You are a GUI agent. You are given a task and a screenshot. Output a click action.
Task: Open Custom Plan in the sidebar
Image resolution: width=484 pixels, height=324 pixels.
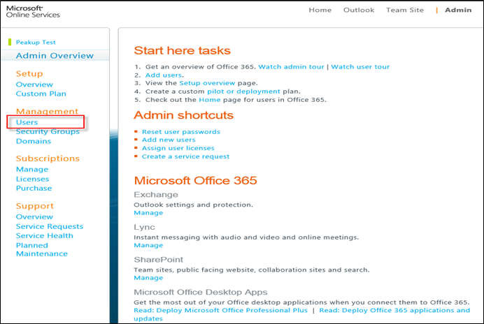coord(41,94)
